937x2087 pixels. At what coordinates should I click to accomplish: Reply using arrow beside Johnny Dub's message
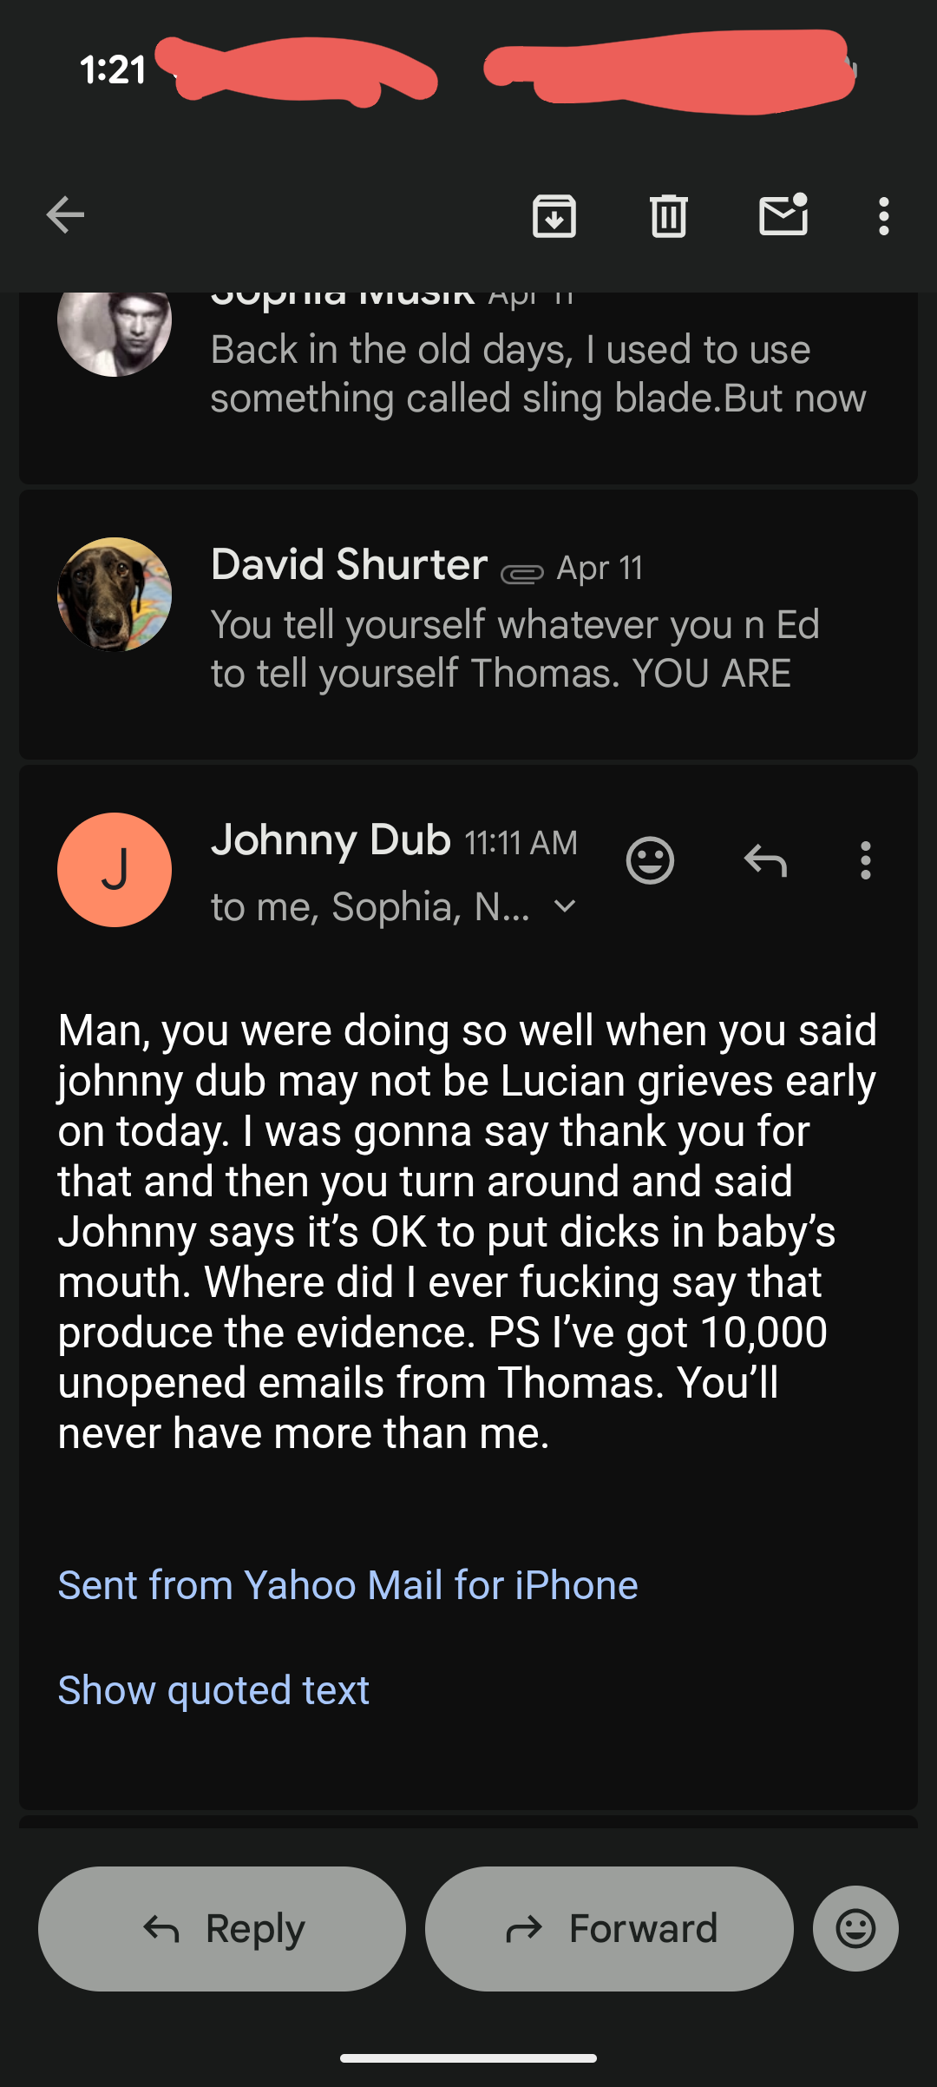tap(765, 860)
